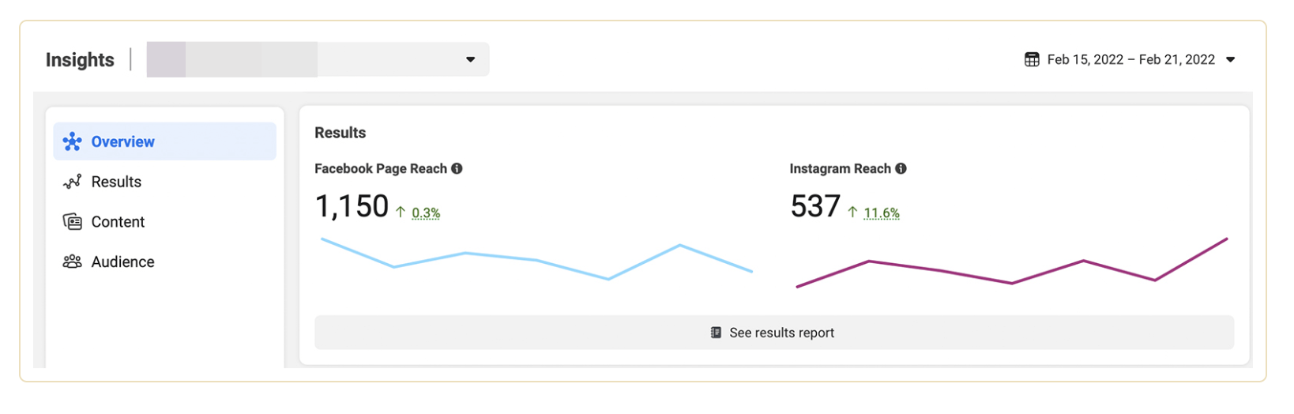Expand the date range dropdown arrow

pyautogui.click(x=1230, y=59)
